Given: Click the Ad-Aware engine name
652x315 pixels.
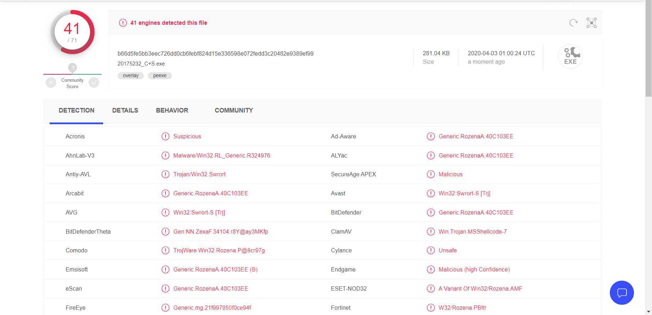Looking at the screenshot, I should [343, 136].
